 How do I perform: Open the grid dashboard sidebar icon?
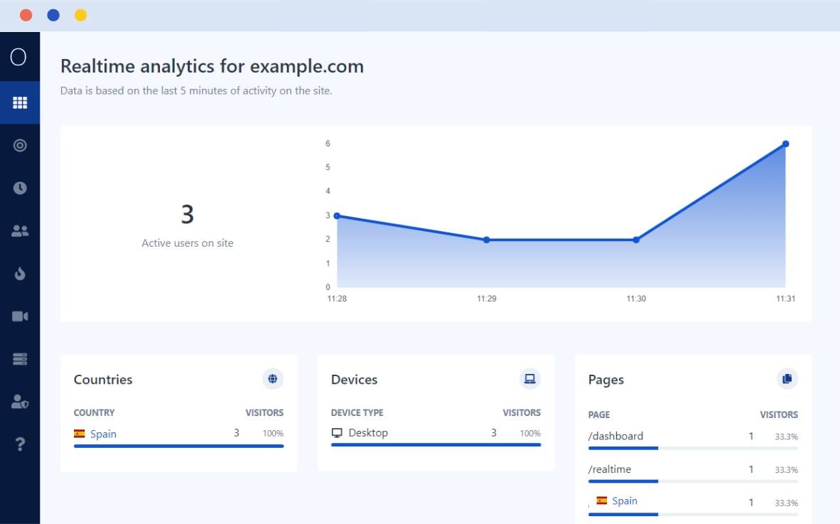pyautogui.click(x=20, y=103)
